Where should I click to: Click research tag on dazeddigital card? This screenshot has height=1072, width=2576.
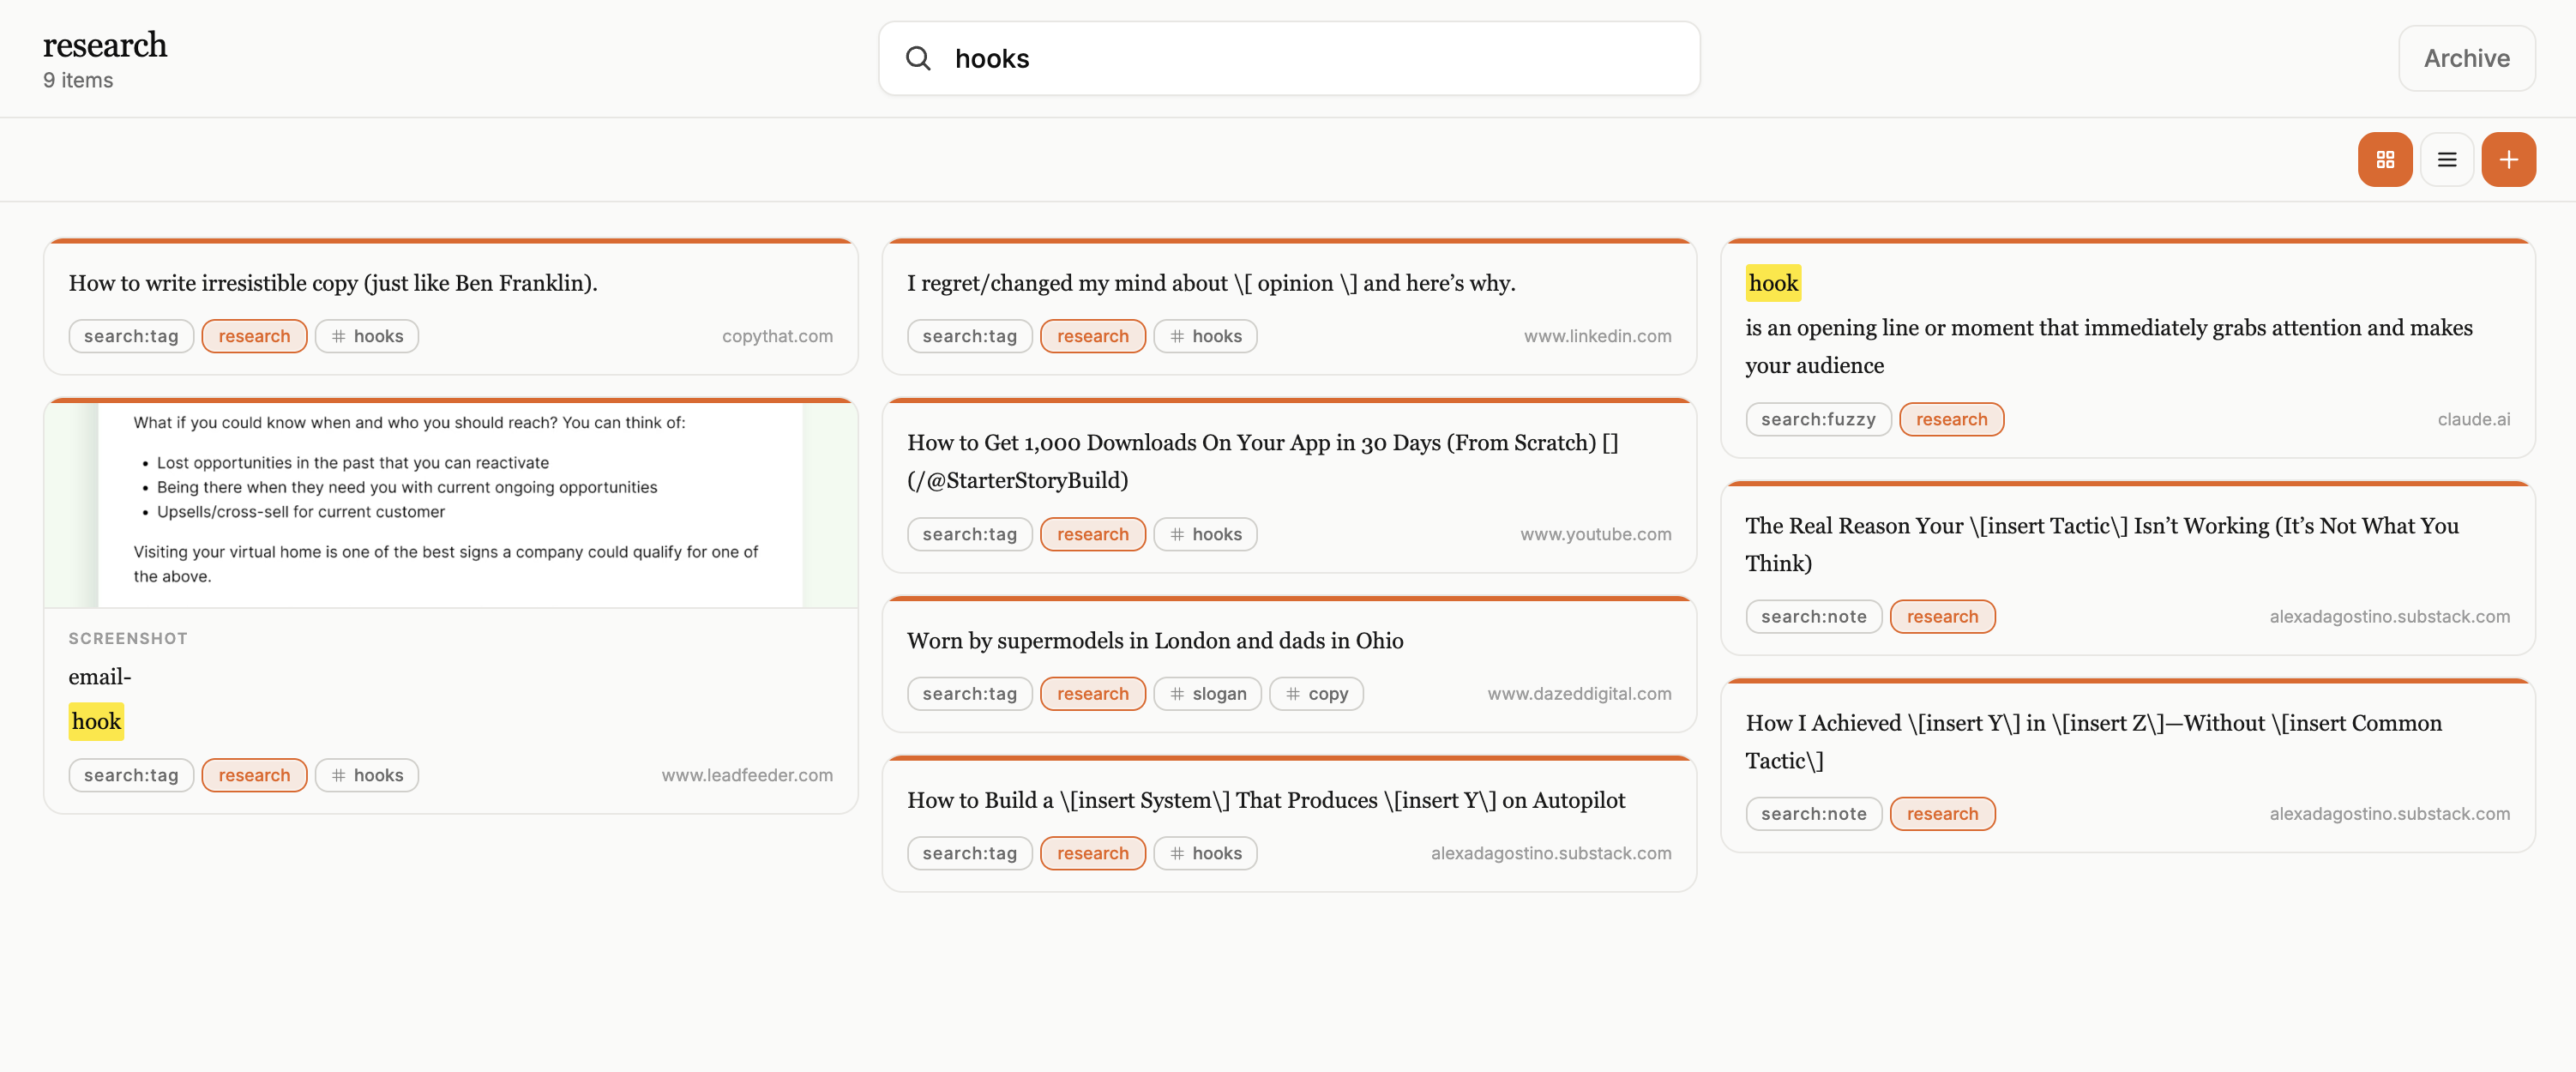point(1093,693)
